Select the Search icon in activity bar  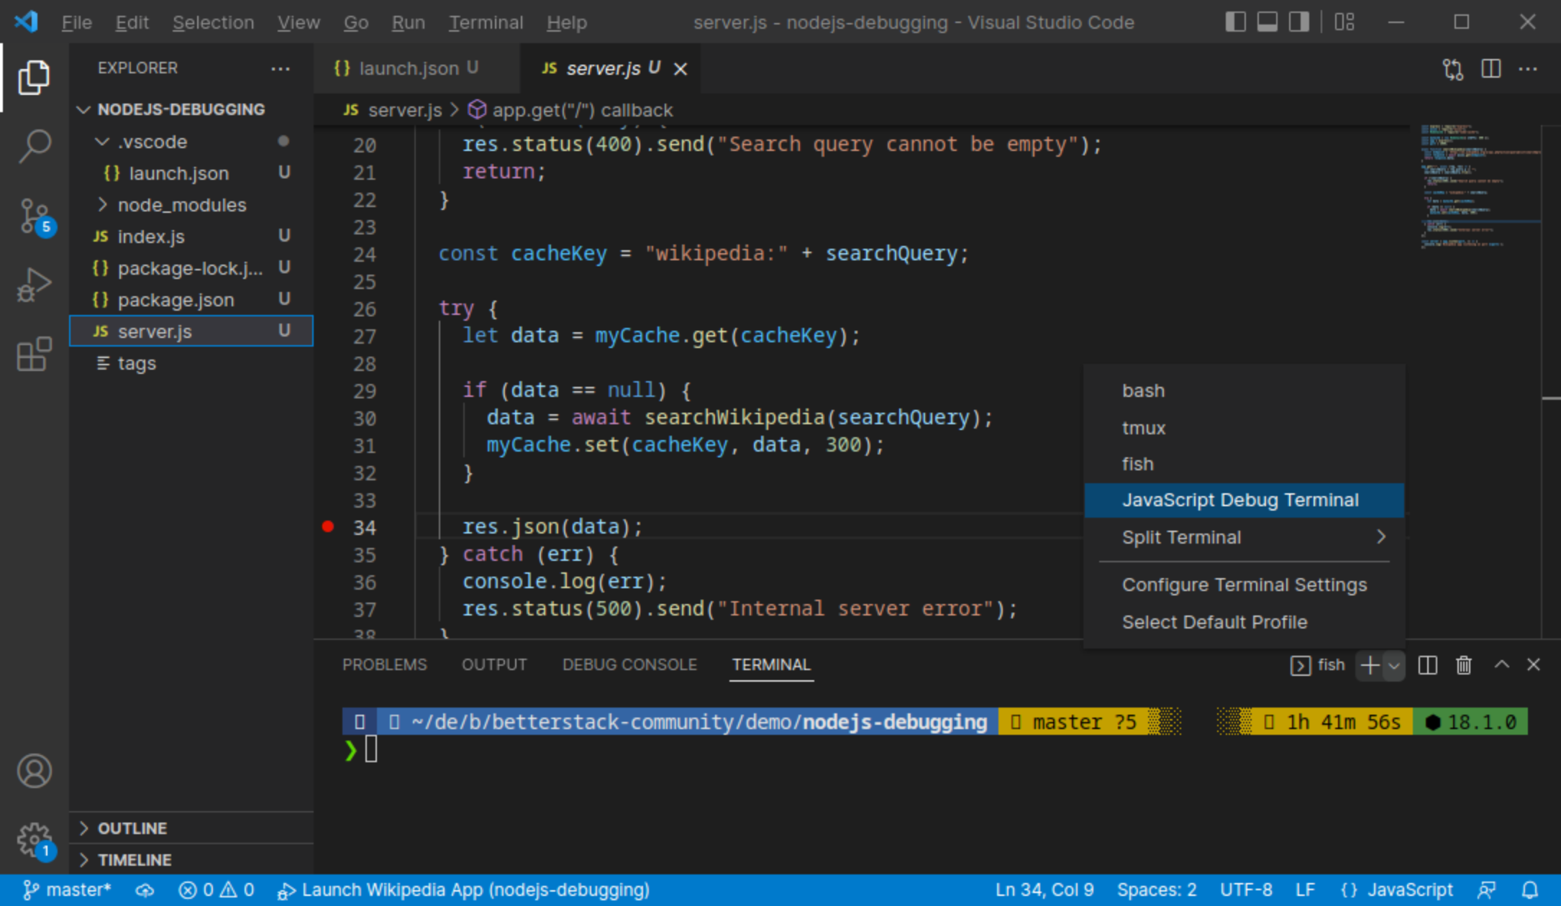[31, 144]
